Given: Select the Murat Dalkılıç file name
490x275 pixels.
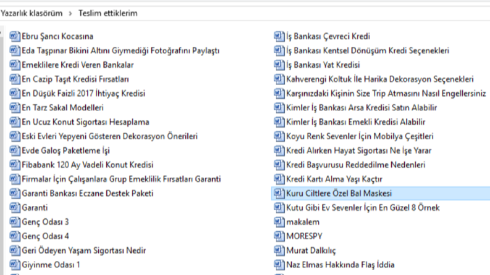Looking at the screenshot, I should point(311,251).
